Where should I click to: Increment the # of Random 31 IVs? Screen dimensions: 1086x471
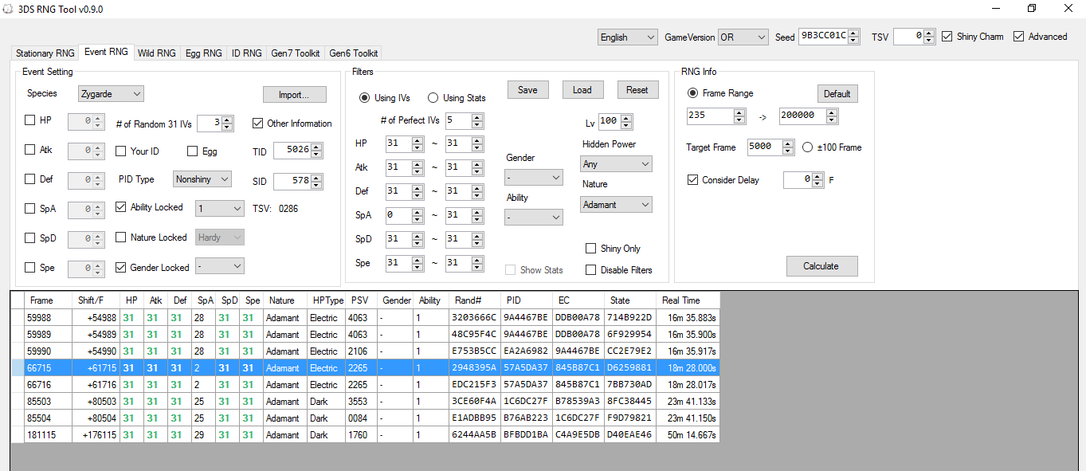227,120
